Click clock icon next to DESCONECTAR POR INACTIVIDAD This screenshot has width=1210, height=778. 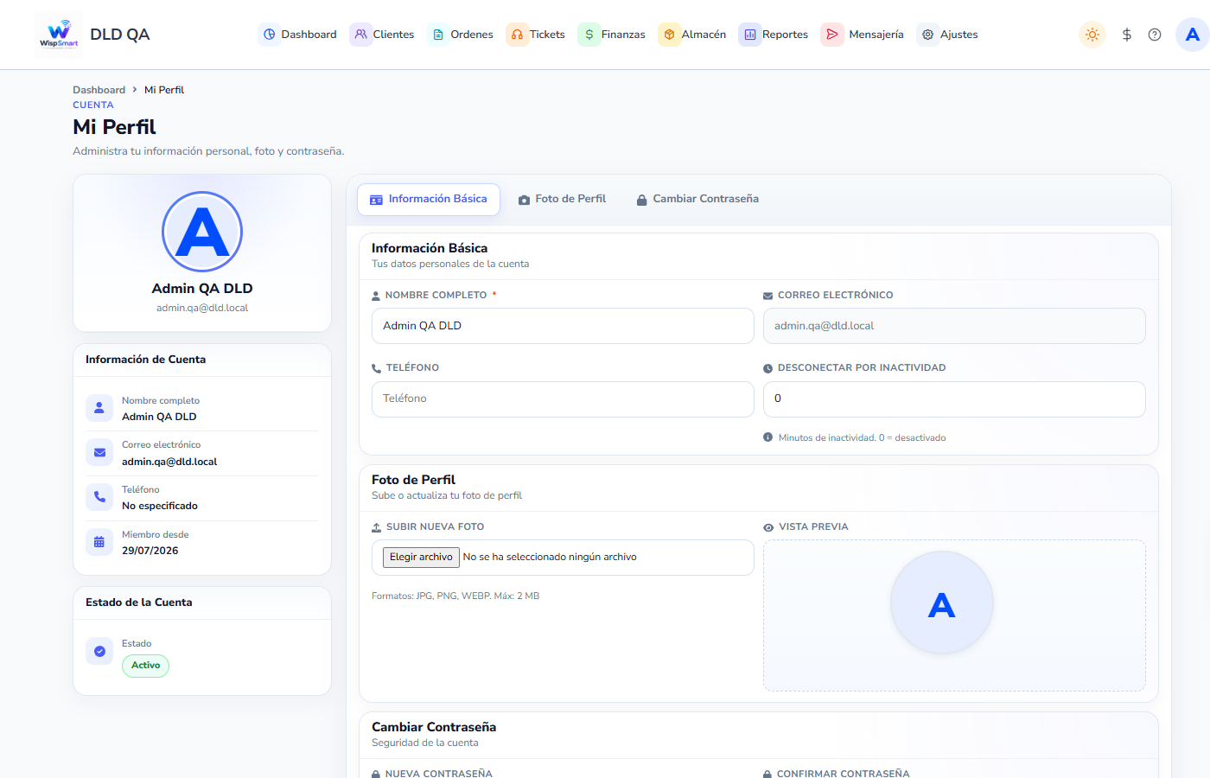point(767,368)
